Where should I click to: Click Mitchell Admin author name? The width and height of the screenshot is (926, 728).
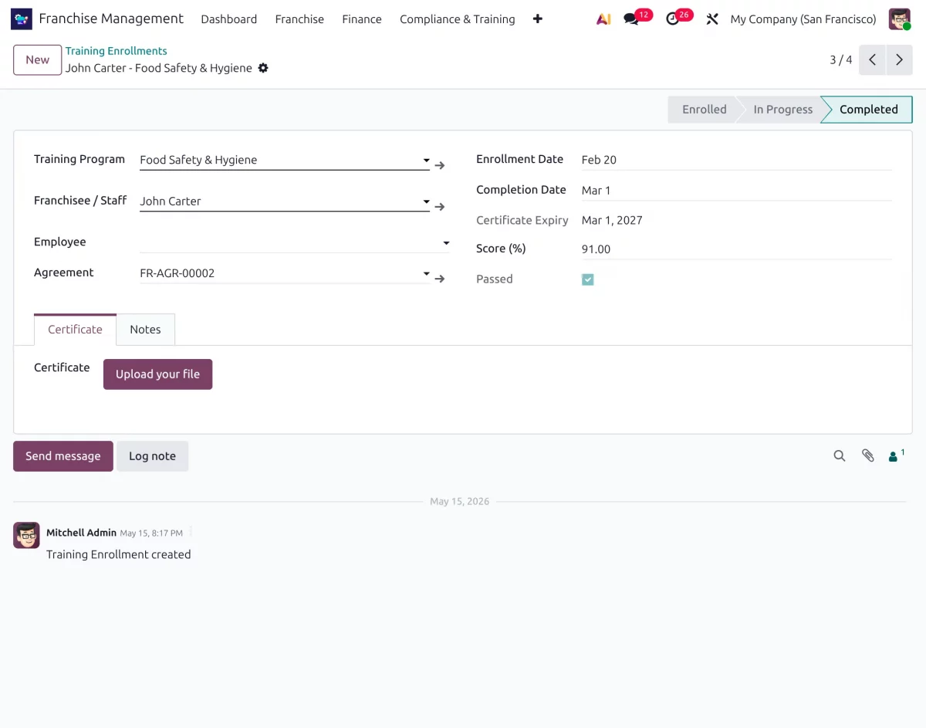point(81,533)
